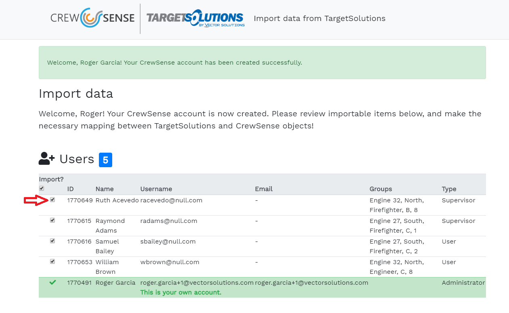Click the ID column header
509x313 pixels.
point(71,189)
